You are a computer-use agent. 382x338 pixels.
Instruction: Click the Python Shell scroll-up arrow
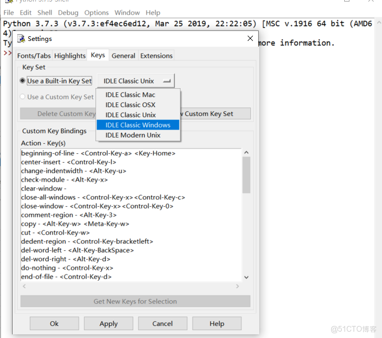[379, 23]
